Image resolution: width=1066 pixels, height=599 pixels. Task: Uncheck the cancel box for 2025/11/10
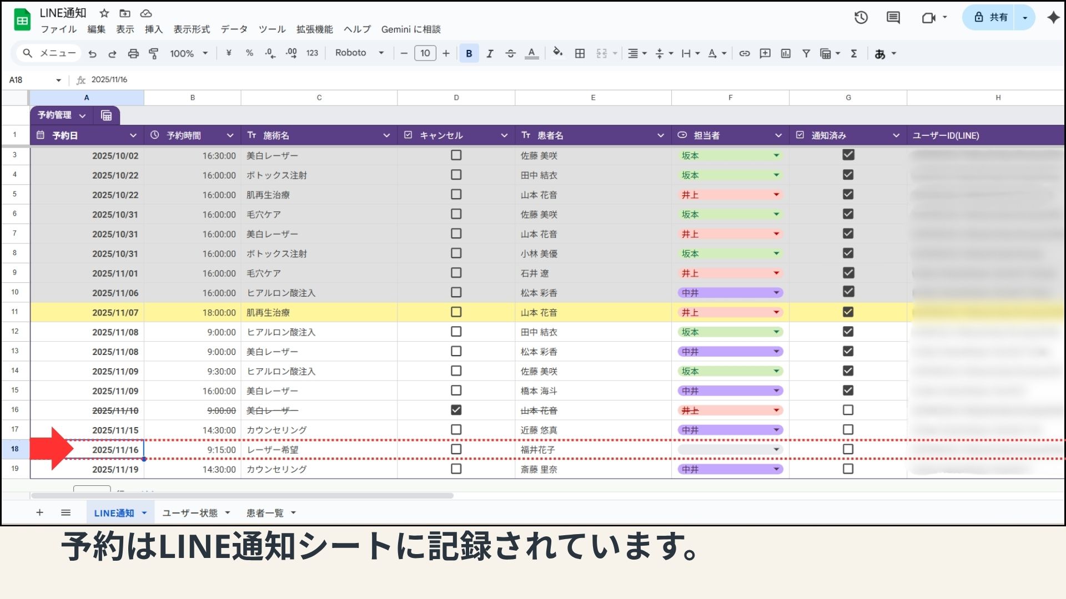pyautogui.click(x=456, y=410)
